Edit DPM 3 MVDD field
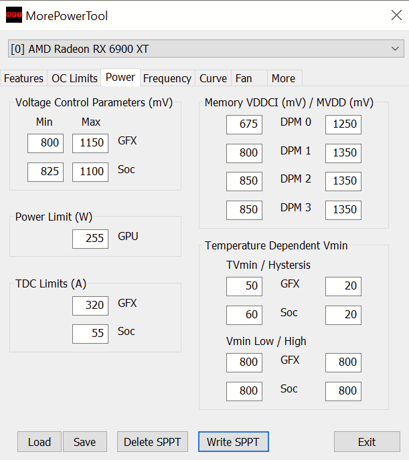This screenshot has height=460, width=409. pos(343,210)
